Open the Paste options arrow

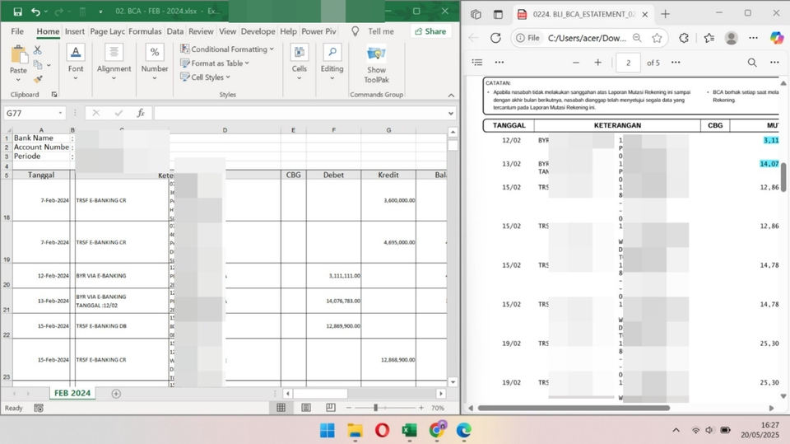pos(18,80)
